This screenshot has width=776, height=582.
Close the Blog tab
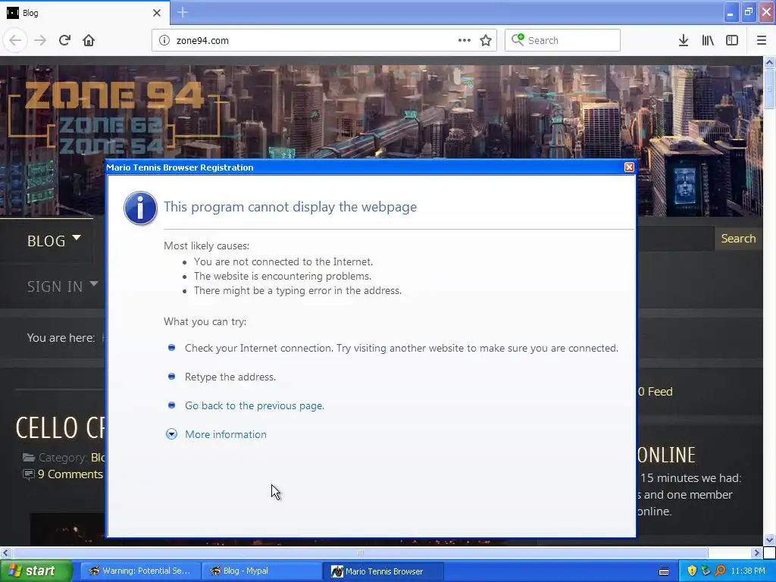click(157, 13)
